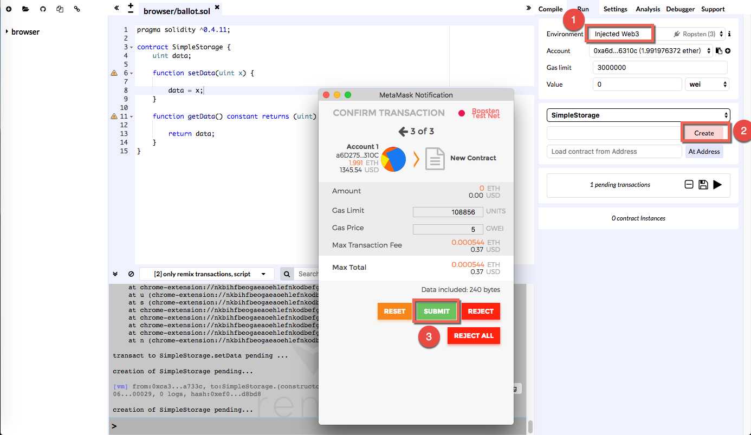Switch to the Settings tab
The height and width of the screenshot is (435, 751).
click(615, 9)
